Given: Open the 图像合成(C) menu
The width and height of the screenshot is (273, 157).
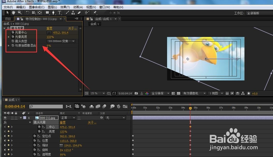Looking at the screenshot, I should pyautogui.click(x=37, y=7).
